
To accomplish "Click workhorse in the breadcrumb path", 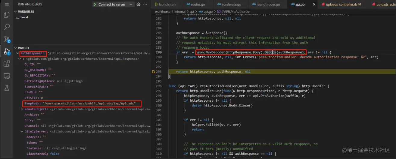I will point(163,12).
